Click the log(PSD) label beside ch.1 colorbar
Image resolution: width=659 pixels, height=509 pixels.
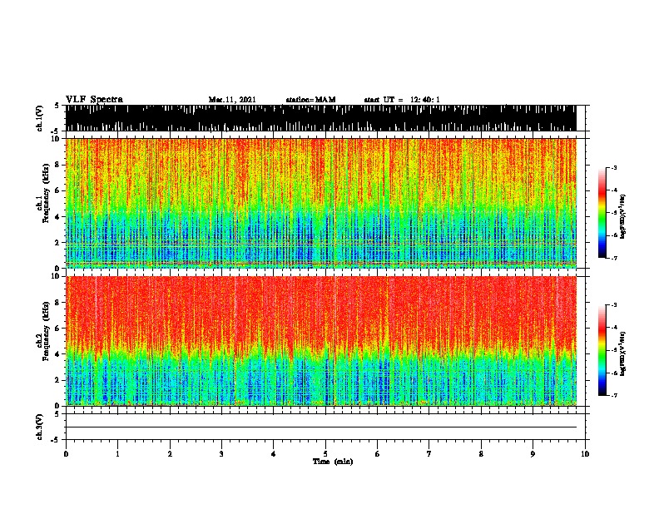coord(622,217)
